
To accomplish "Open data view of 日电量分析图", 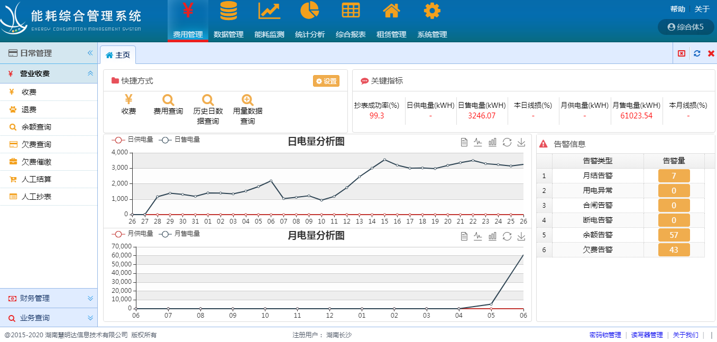I will (464, 142).
